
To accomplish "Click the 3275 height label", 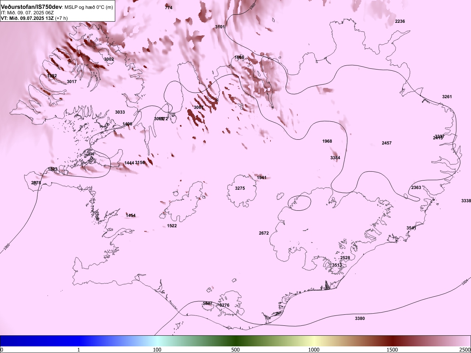I will (240, 188).
